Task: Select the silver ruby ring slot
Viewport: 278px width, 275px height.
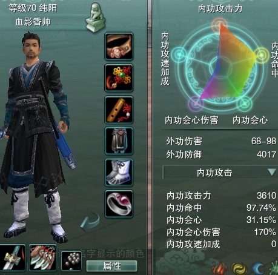Action: tap(119, 204)
